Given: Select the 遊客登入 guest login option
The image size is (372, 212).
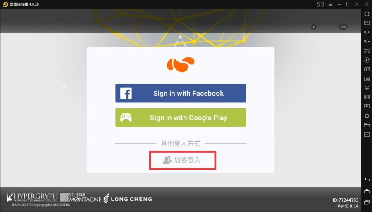Looking at the screenshot, I should (182, 160).
